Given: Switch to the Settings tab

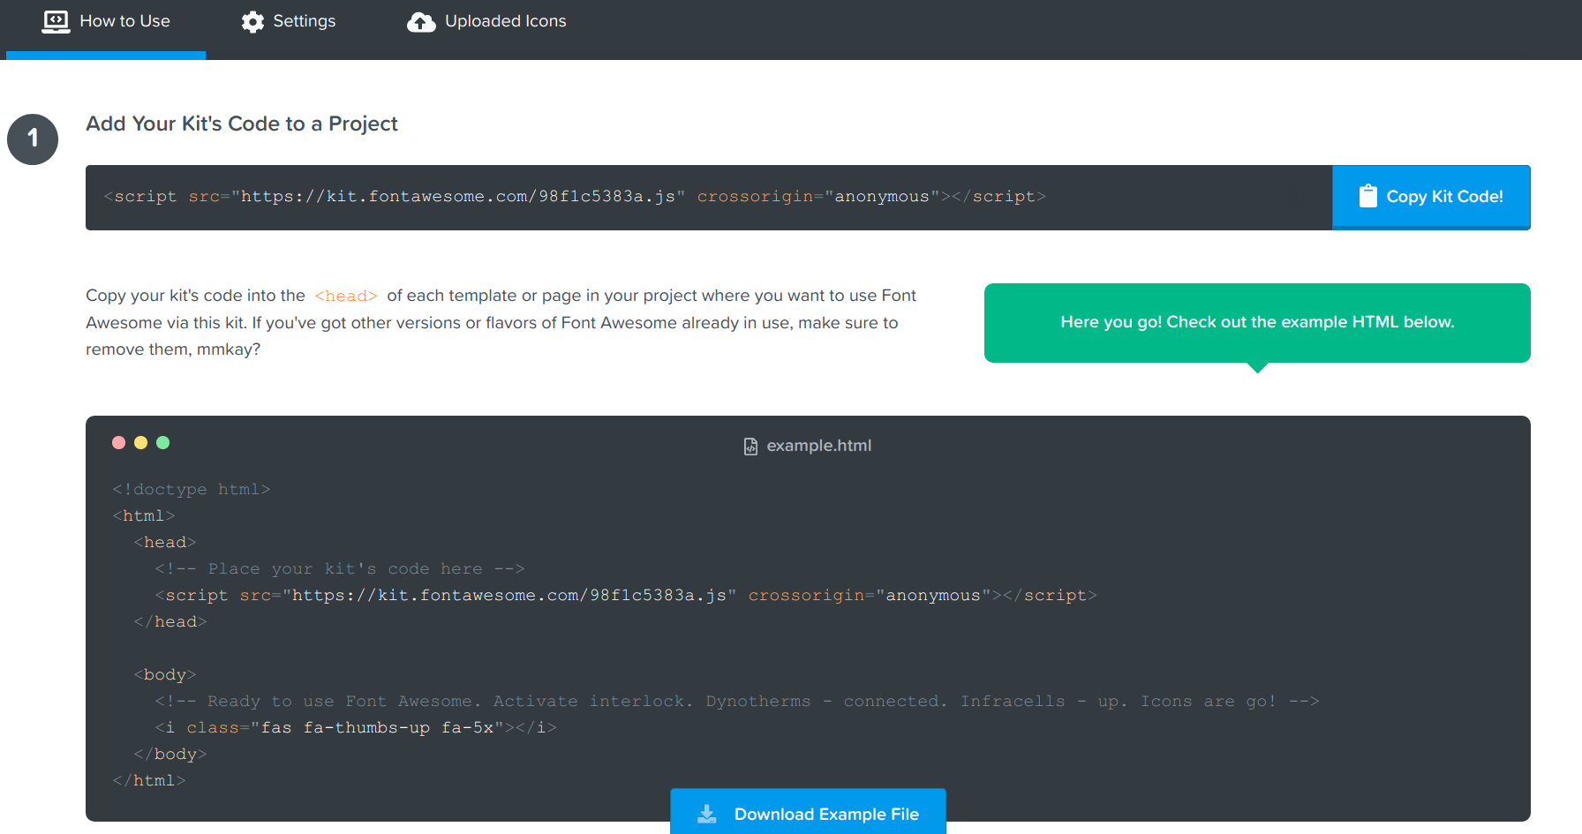Looking at the screenshot, I should pyautogui.click(x=289, y=22).
